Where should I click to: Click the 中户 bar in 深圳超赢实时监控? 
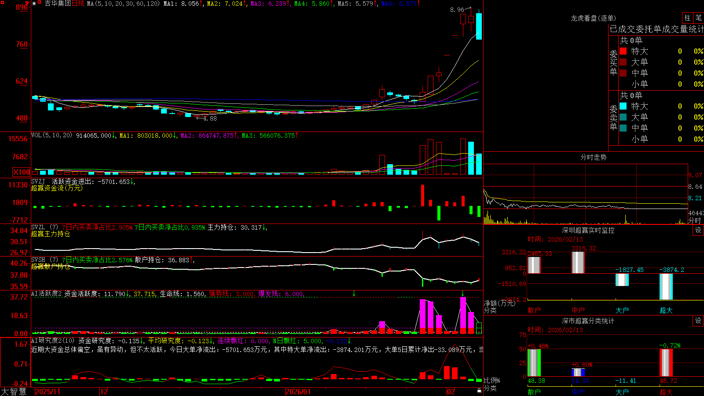point(578,263)
